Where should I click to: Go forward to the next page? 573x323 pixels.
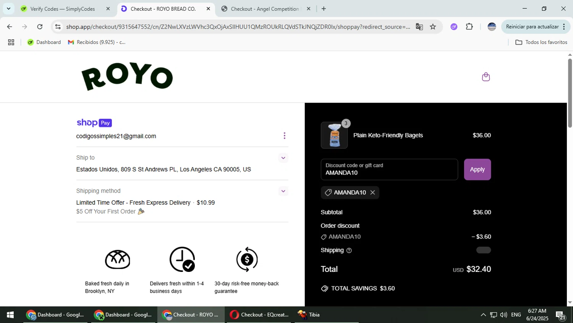[x=24, y=27]
